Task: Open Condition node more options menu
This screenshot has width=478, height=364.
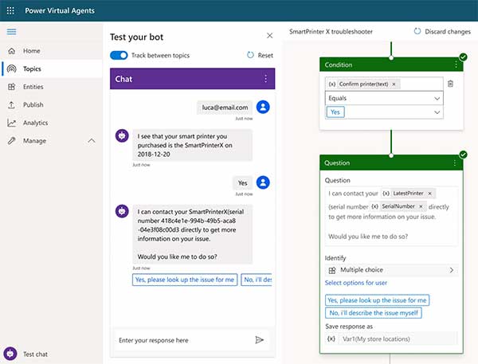Action: (456, 65)
